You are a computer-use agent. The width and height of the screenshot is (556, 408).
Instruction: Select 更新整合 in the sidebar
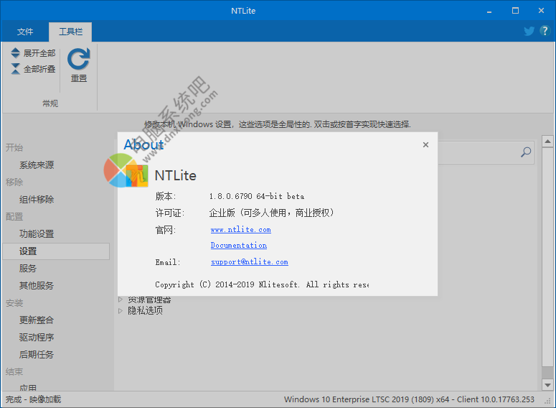click(37, 320)
